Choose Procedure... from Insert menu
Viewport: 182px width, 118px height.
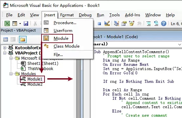click(67, 23)
